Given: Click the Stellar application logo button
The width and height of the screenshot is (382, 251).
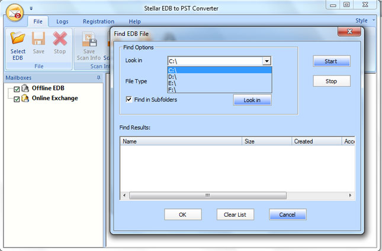Looking at the screenshot, I should tap(13, 12).
